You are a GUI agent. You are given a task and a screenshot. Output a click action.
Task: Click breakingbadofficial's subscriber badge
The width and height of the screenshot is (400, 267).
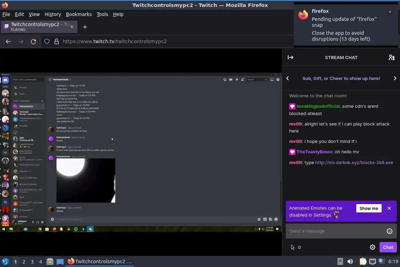[x=292, y=106]
